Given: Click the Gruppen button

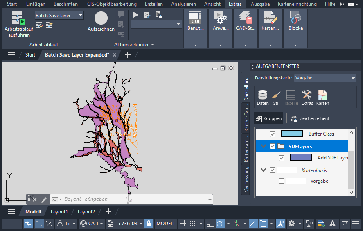Looking at the screenshot, I should tap(269, 119).
